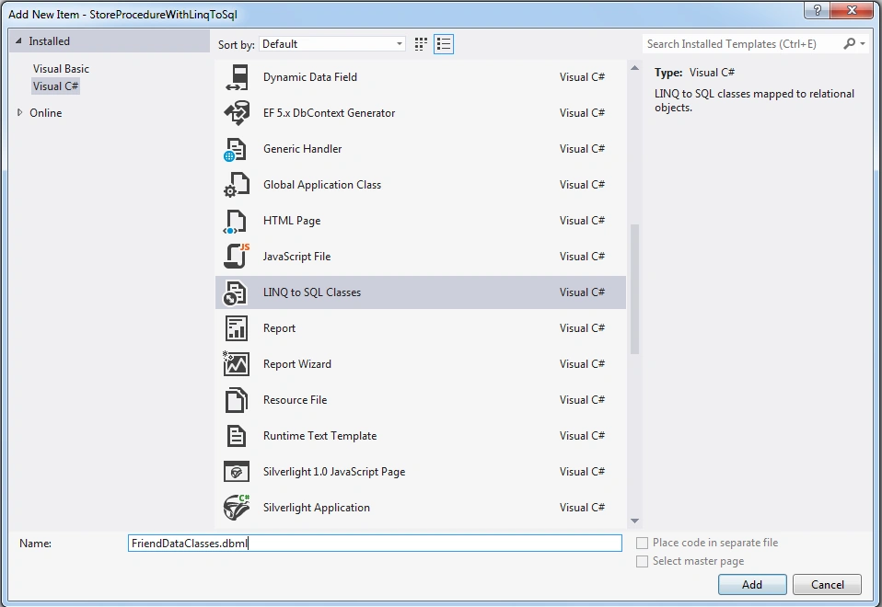The height and width of the screenshot is (607, 882).
Task: Open the help question mark button
Action: 818,10
